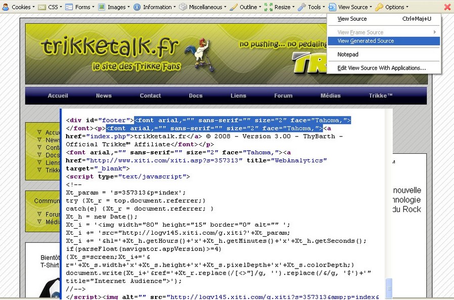
Task: Click the blue Information icon
Action: point(137,7)
